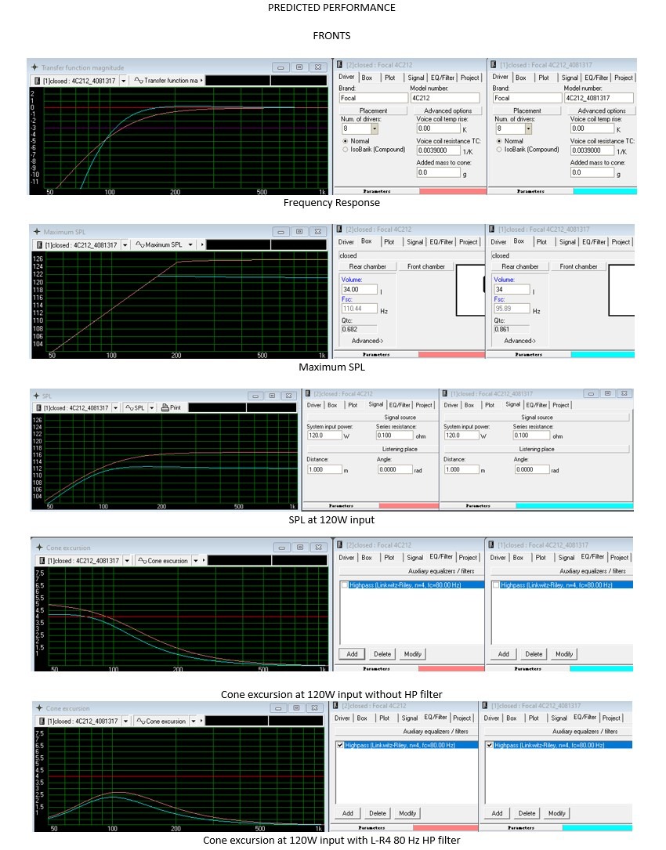Open project dropdown in Cone excursion window, without-HP-filter screenshot
Viewport: 666px width, 850px height.
(127, 560)
